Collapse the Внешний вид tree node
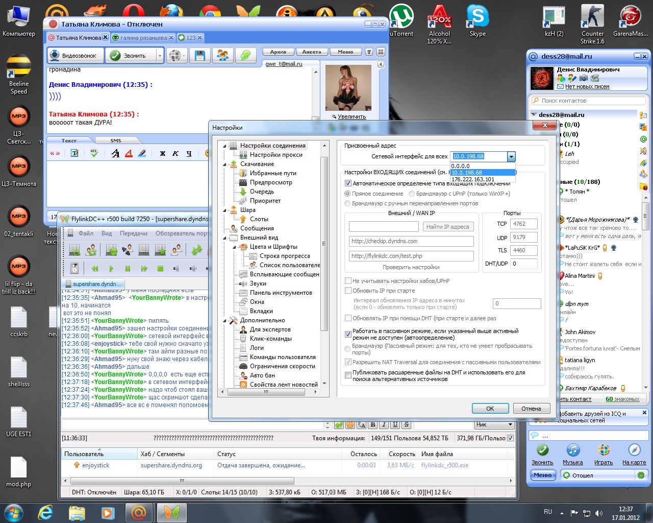The image size is (653, 523). point(225,237)
